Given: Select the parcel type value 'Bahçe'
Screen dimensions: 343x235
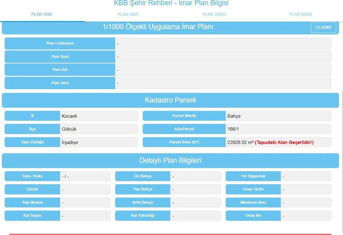Looking at the screenshot, I should [234, 116].
